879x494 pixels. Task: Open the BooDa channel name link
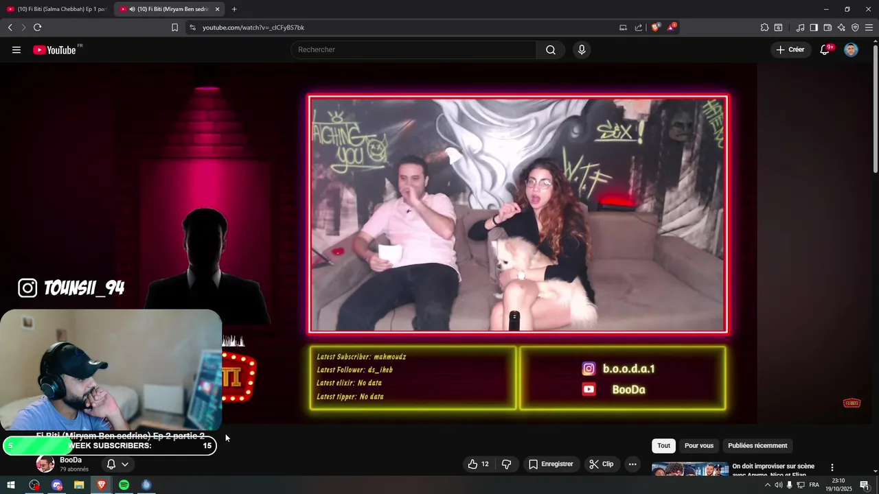71,460
